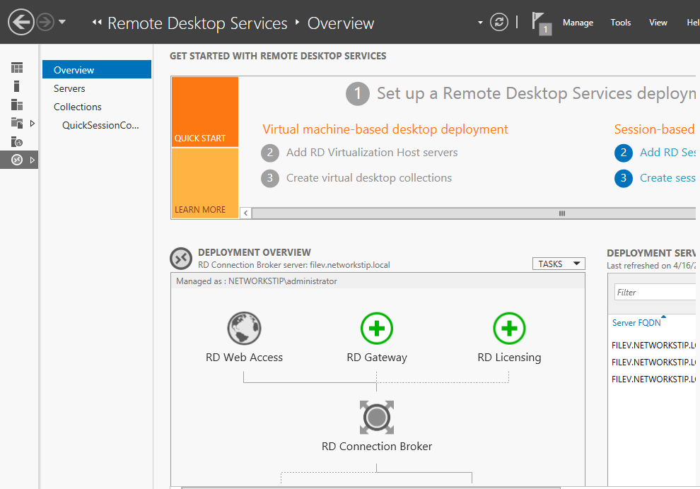Add RD Gateway via the green plus icon
700x489 pixels.
tap(376, 328)
